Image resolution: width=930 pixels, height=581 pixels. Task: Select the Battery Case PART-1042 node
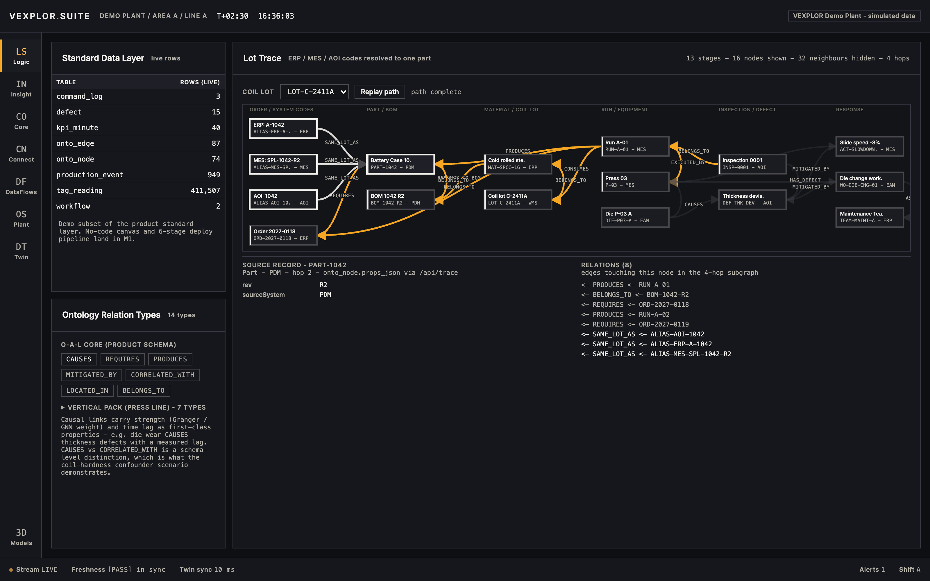tap(400, 164)
